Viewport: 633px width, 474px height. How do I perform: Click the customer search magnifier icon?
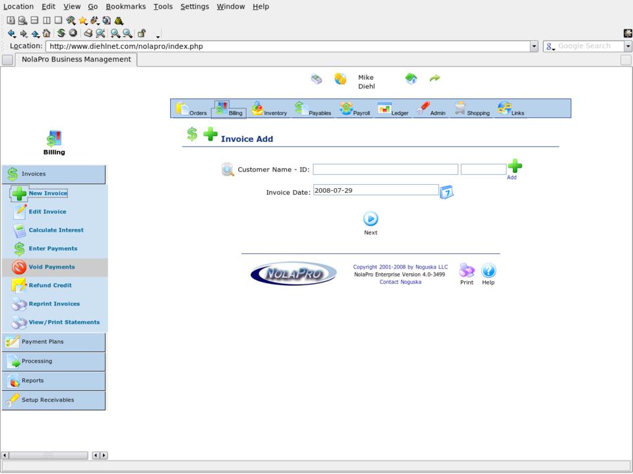pyautogui.click(x=228, y=170)
